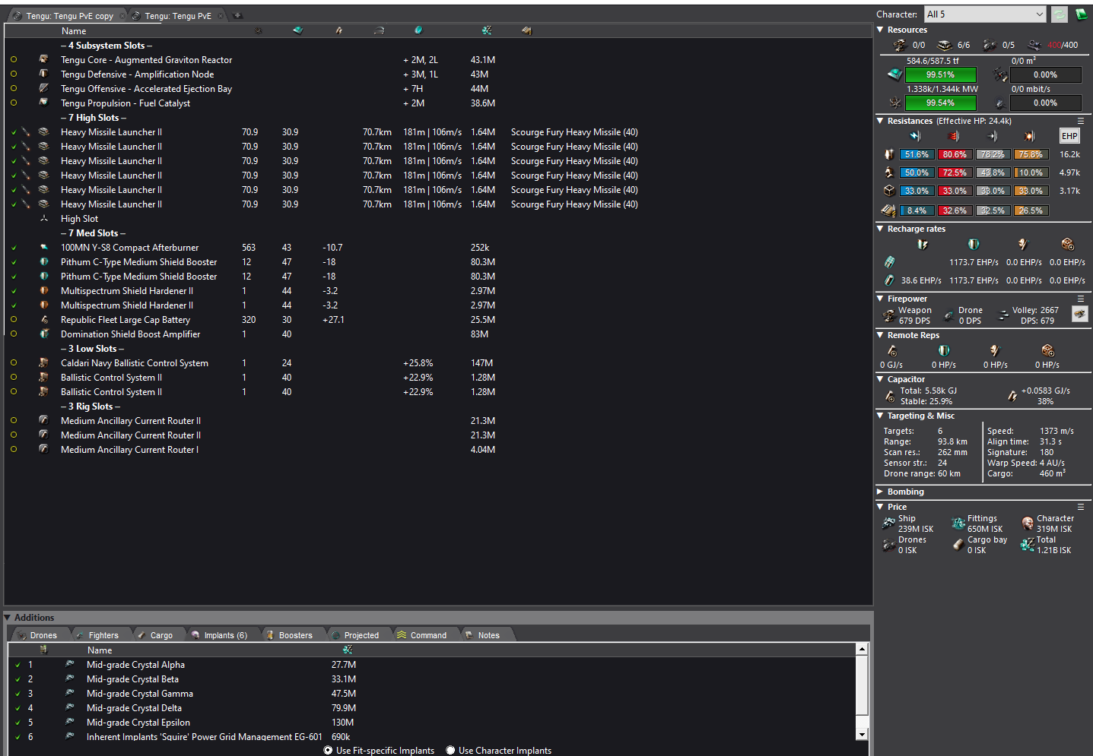Click the turret hardpoints icon in Resources
The image size is (1093, 756).
(x=900, y=45)
